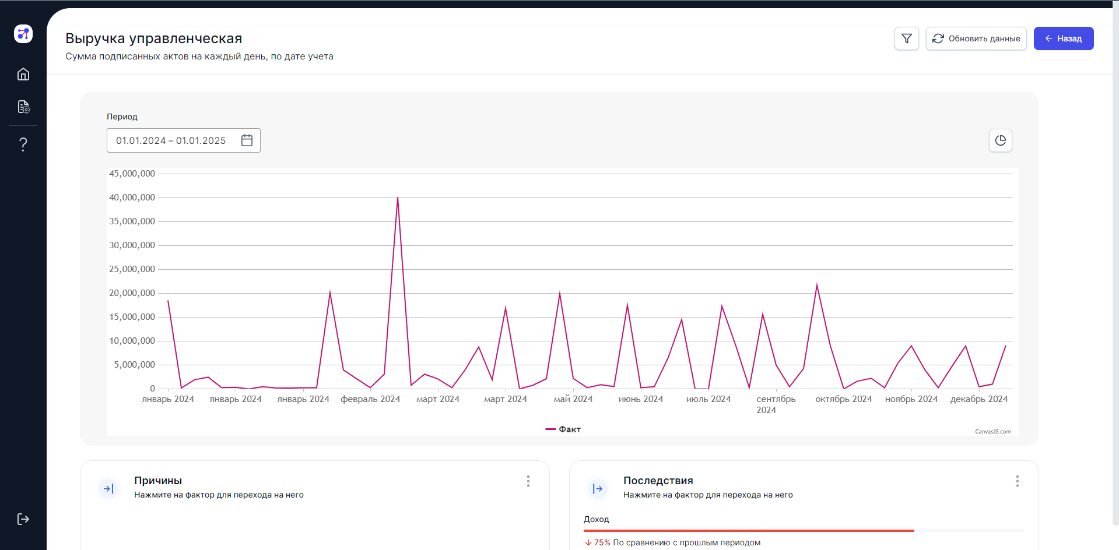Click the Причины arrow icon

point(108,489)
